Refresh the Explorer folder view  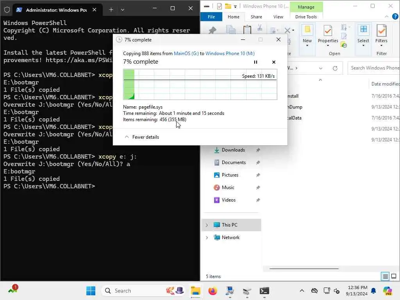coord(335,68)
